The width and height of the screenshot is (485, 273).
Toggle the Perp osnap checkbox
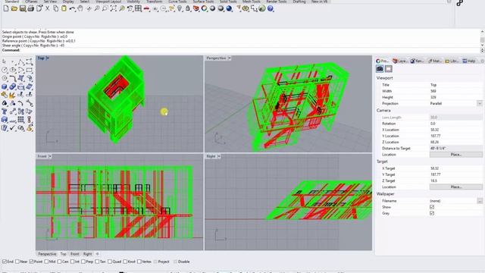click(x=83, y=262)
